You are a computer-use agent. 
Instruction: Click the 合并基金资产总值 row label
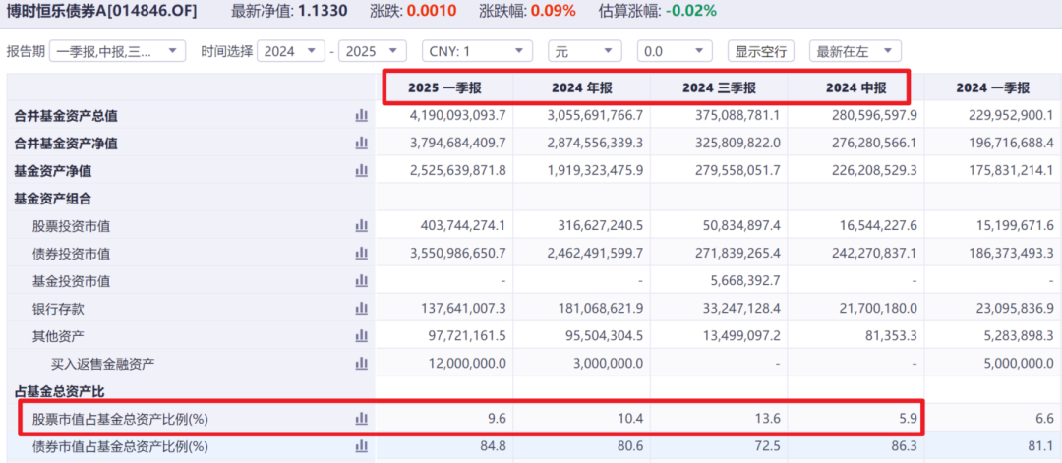pyautogui.click(x=66, y=116)
